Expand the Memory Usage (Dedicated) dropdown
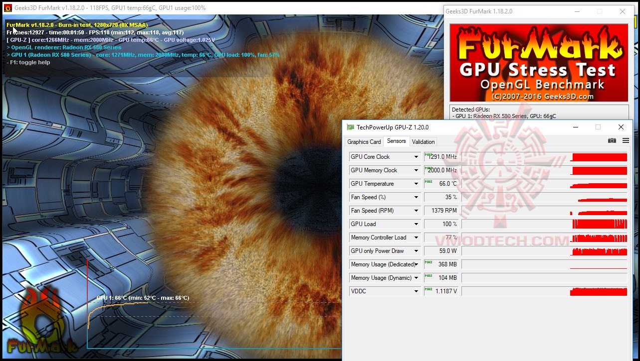The width and height of the screenshot is (640, 361). pyautogui.click(x=416, y=264)
